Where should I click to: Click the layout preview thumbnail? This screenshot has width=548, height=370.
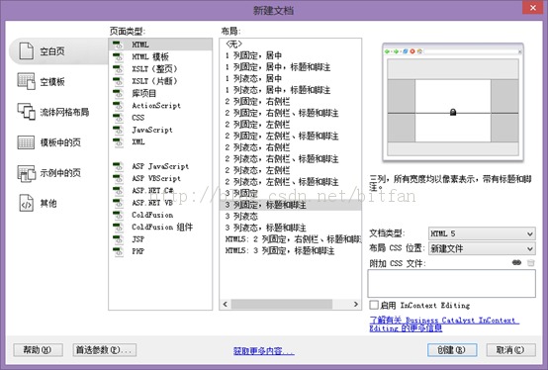pyautogui.click(x=453, y=102)
